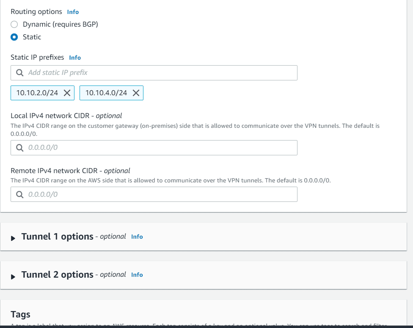Click search icon in static IP prefix field
The height and width of the screenshot is (328, 413).
(x=20, y=73)
